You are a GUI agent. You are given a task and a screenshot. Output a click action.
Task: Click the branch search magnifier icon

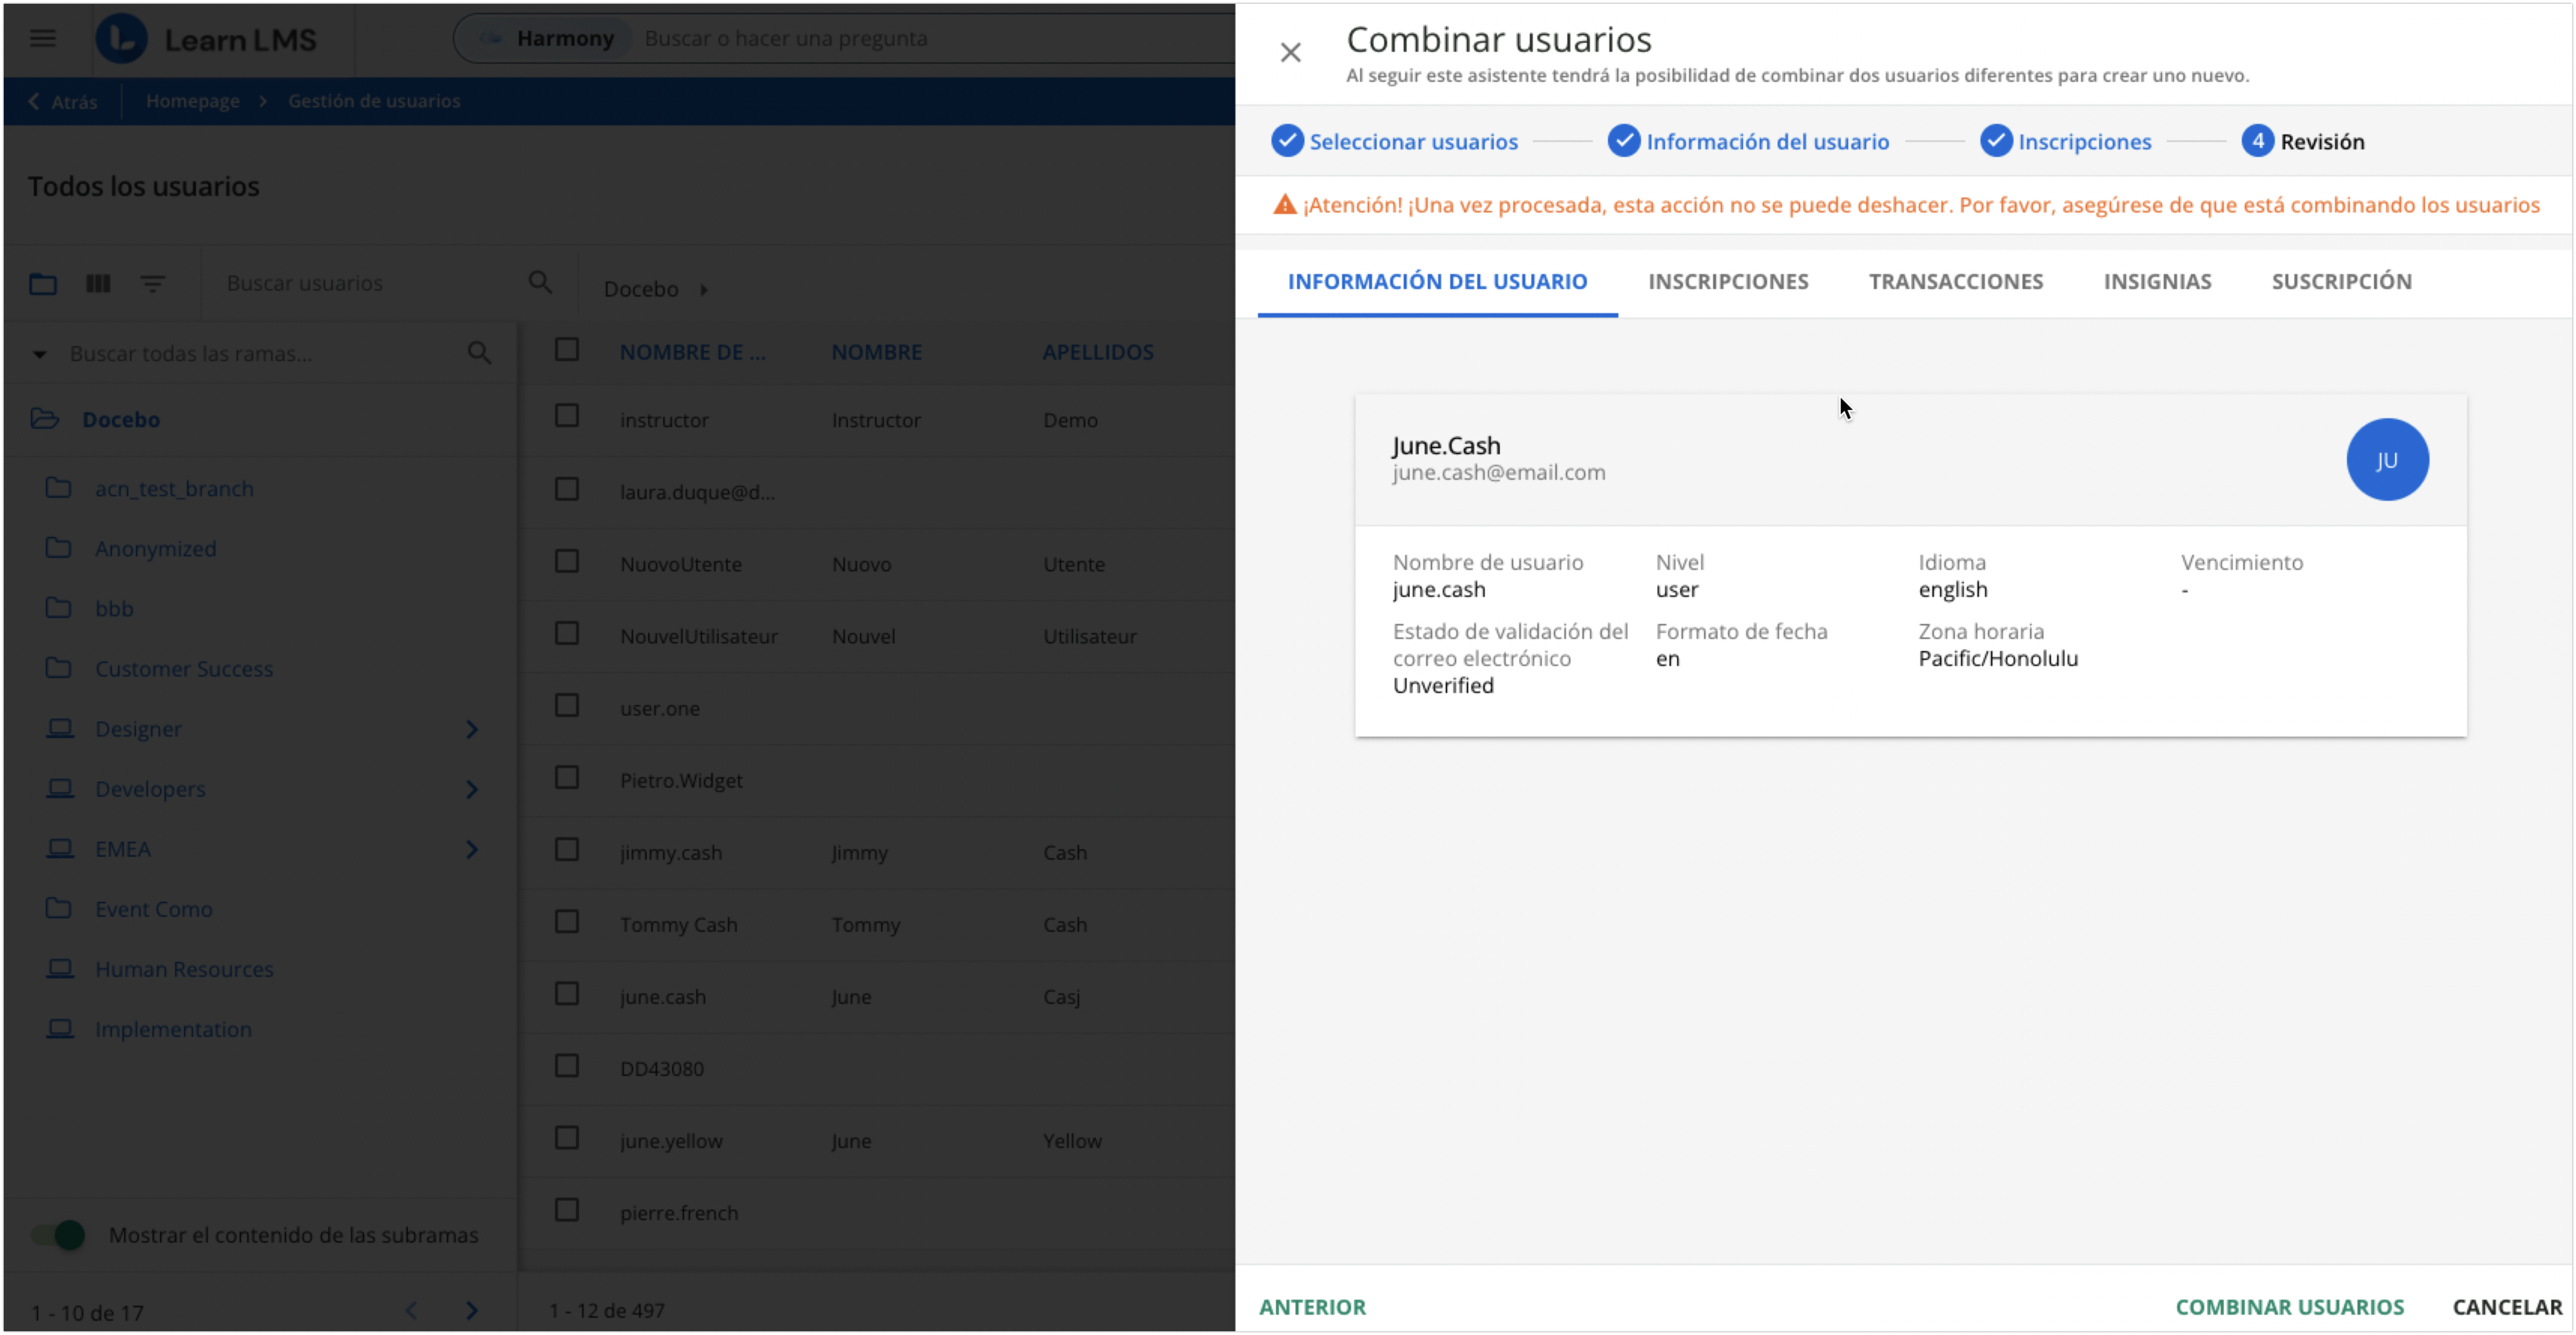pyautogui.click(x=479, y=353)
